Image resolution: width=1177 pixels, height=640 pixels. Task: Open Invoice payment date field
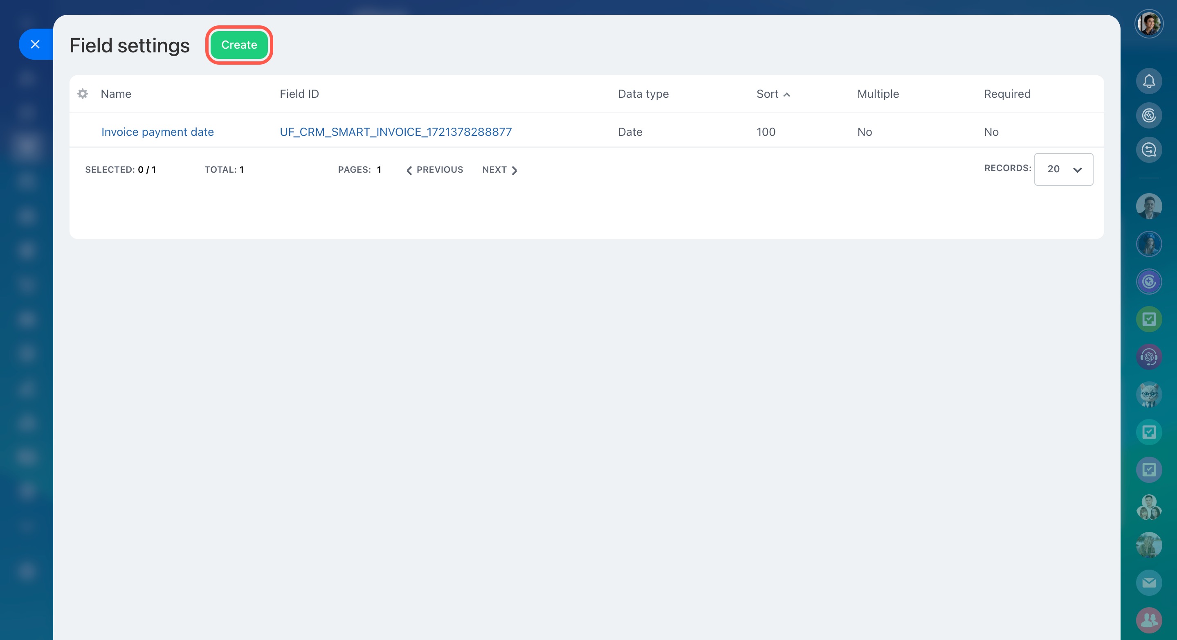click(x=157, y=132)
